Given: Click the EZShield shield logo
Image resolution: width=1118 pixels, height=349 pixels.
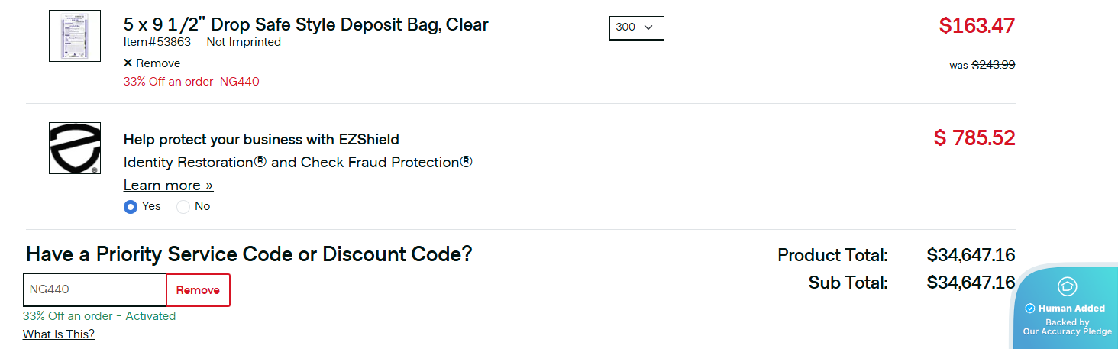Looking at the screenshot, I should click(75, 148).
